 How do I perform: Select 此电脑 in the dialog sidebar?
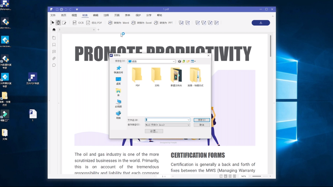click(118, 104)
